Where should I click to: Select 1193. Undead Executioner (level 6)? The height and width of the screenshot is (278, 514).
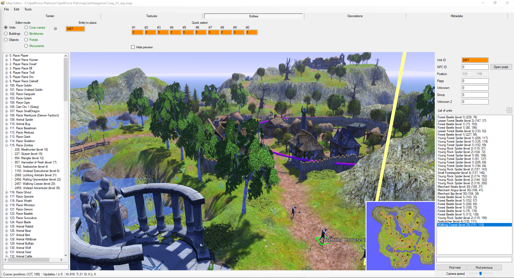37,171
